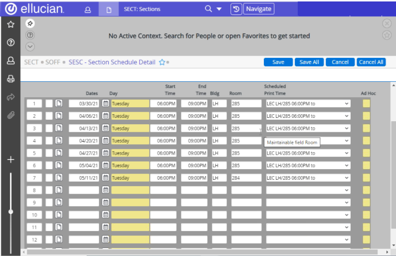396x256 pixels.
Task: Open calendar picker for row 1 date
Action: (x=106, y=104)
